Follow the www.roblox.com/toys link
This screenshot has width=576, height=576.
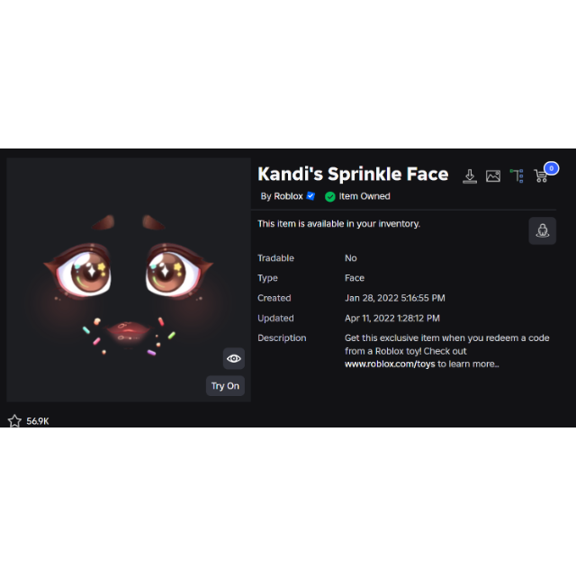390,364
